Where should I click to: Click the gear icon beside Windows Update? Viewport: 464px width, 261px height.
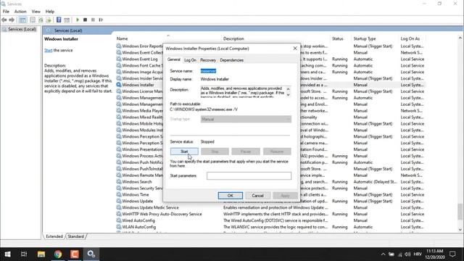[119, 201]
